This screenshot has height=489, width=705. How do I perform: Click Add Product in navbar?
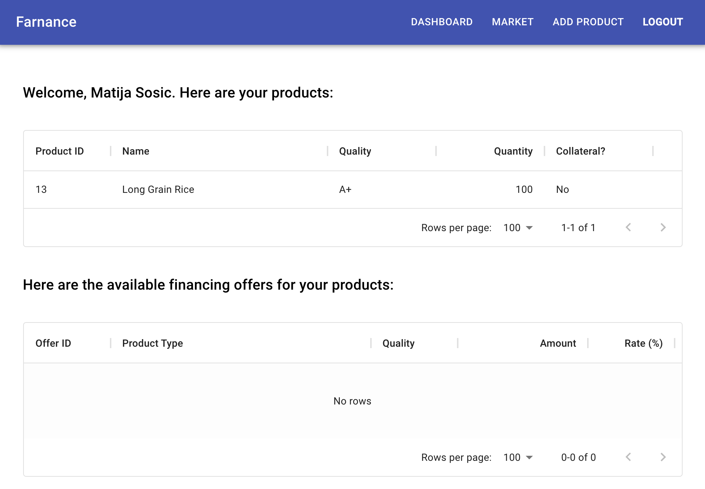click(588, 22)
